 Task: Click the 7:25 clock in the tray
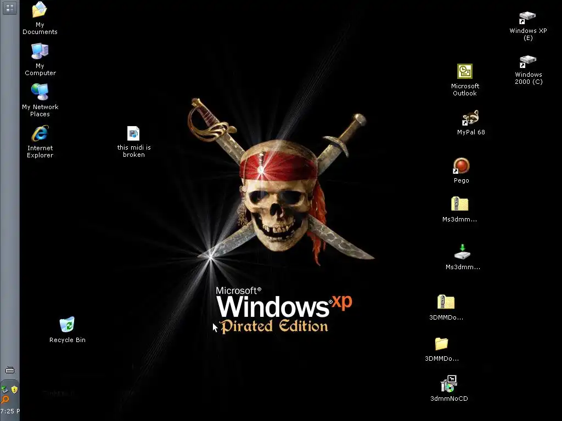pos(10,411)
